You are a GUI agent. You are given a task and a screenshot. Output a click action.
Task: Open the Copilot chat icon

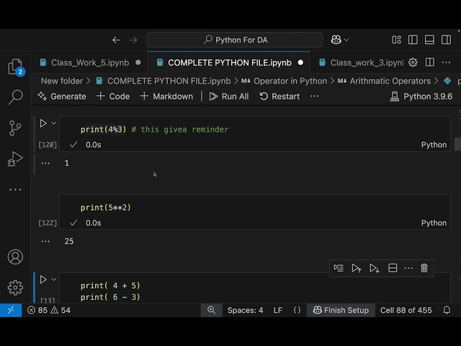(336, 40)
